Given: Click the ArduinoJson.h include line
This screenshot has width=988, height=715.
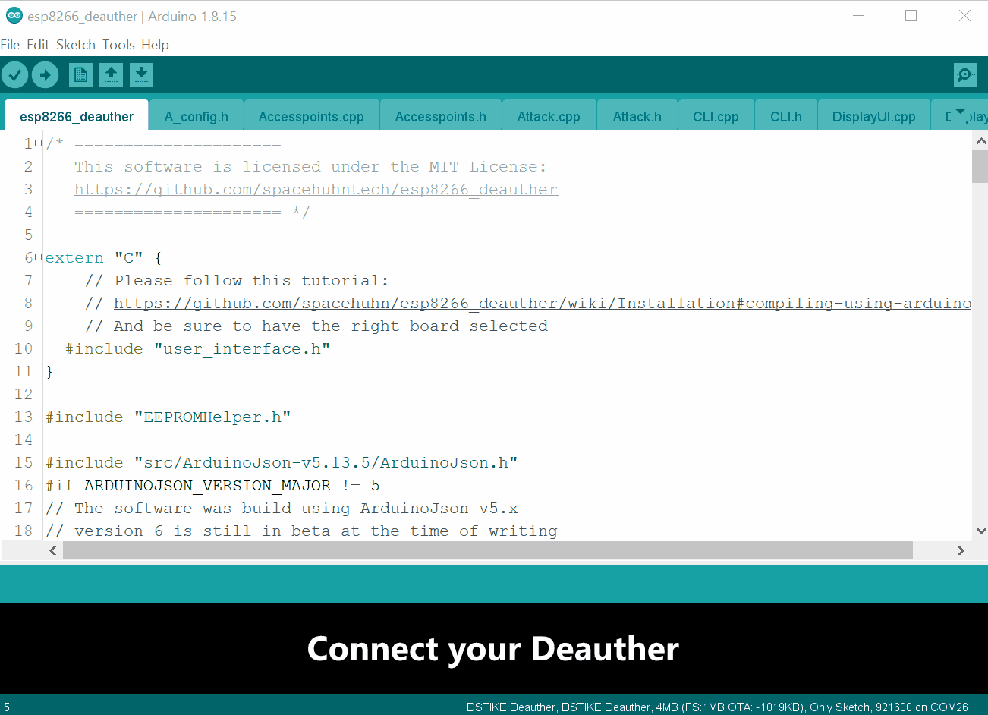Looking at the screenshot, I should [x=282, y=462].
